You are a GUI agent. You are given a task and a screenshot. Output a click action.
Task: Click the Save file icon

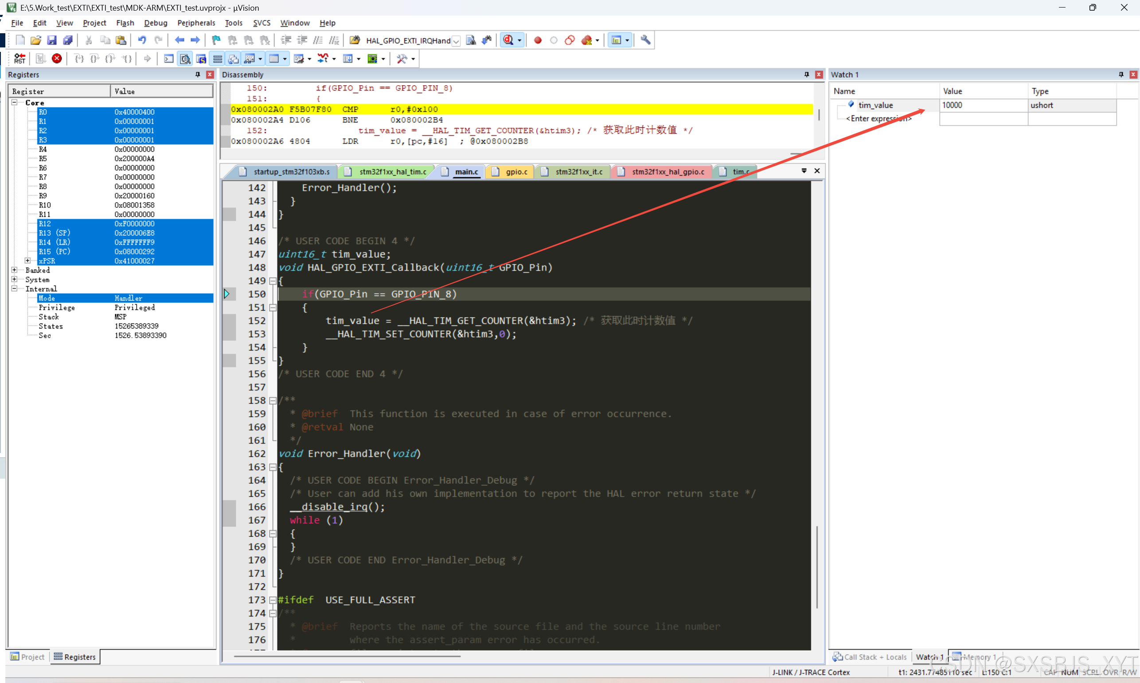click(51, 40)
